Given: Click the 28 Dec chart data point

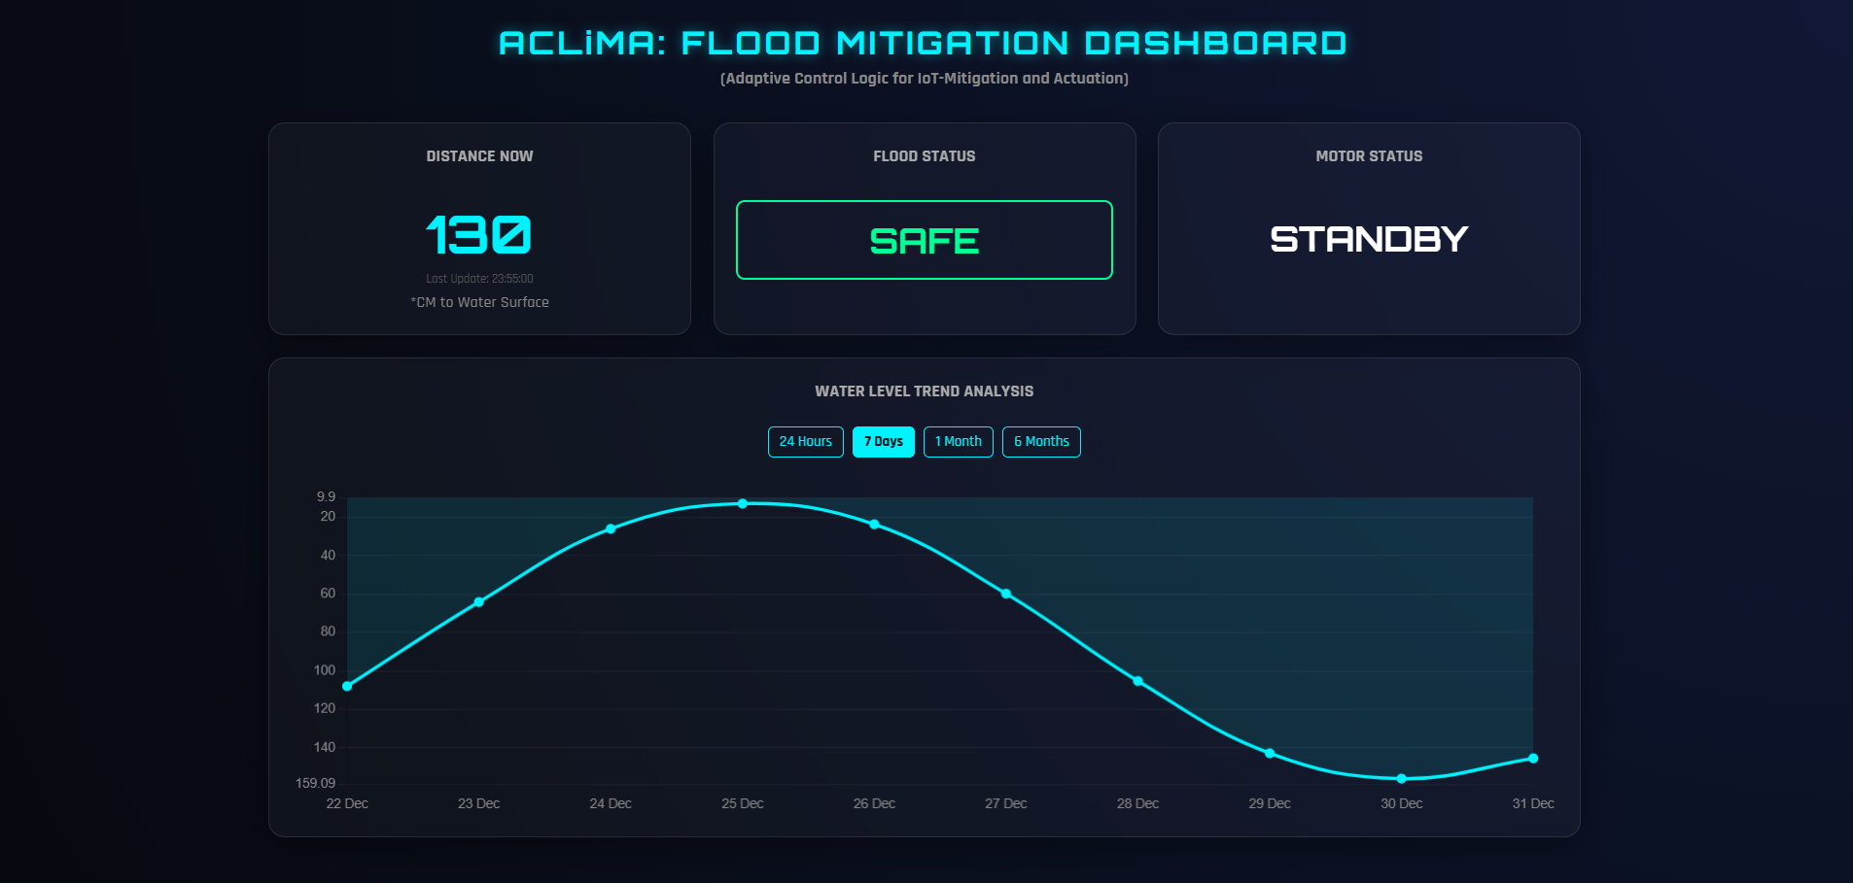Looking at the screenshot, I should pyautogui.click(x=1137, y=681).
